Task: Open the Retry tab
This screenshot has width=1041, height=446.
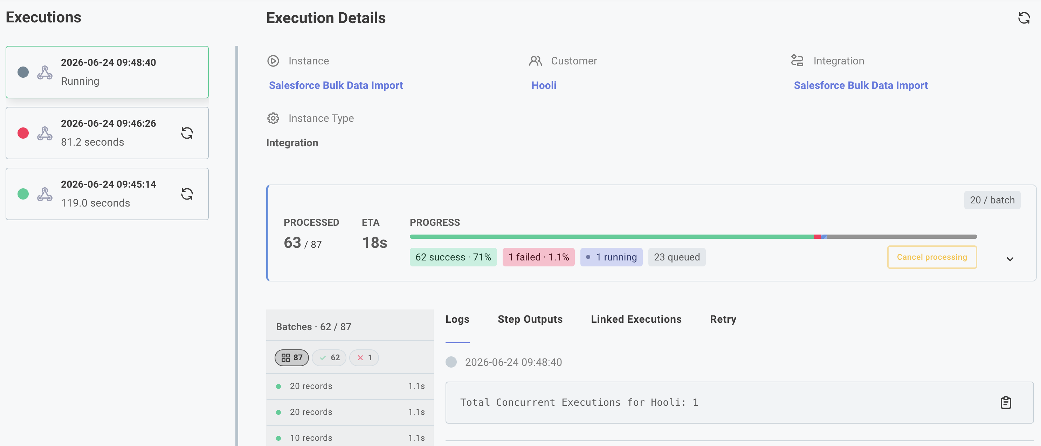Action: 723,319
